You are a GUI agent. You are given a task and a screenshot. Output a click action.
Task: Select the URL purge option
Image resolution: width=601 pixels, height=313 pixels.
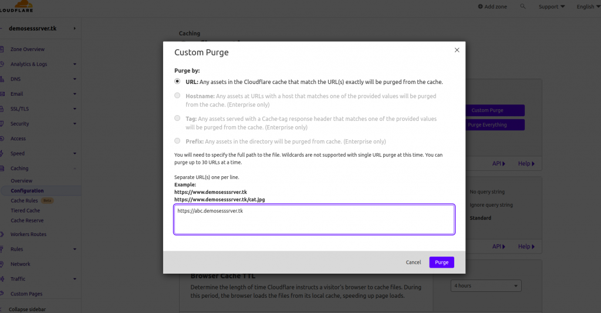tap(177, 81)
